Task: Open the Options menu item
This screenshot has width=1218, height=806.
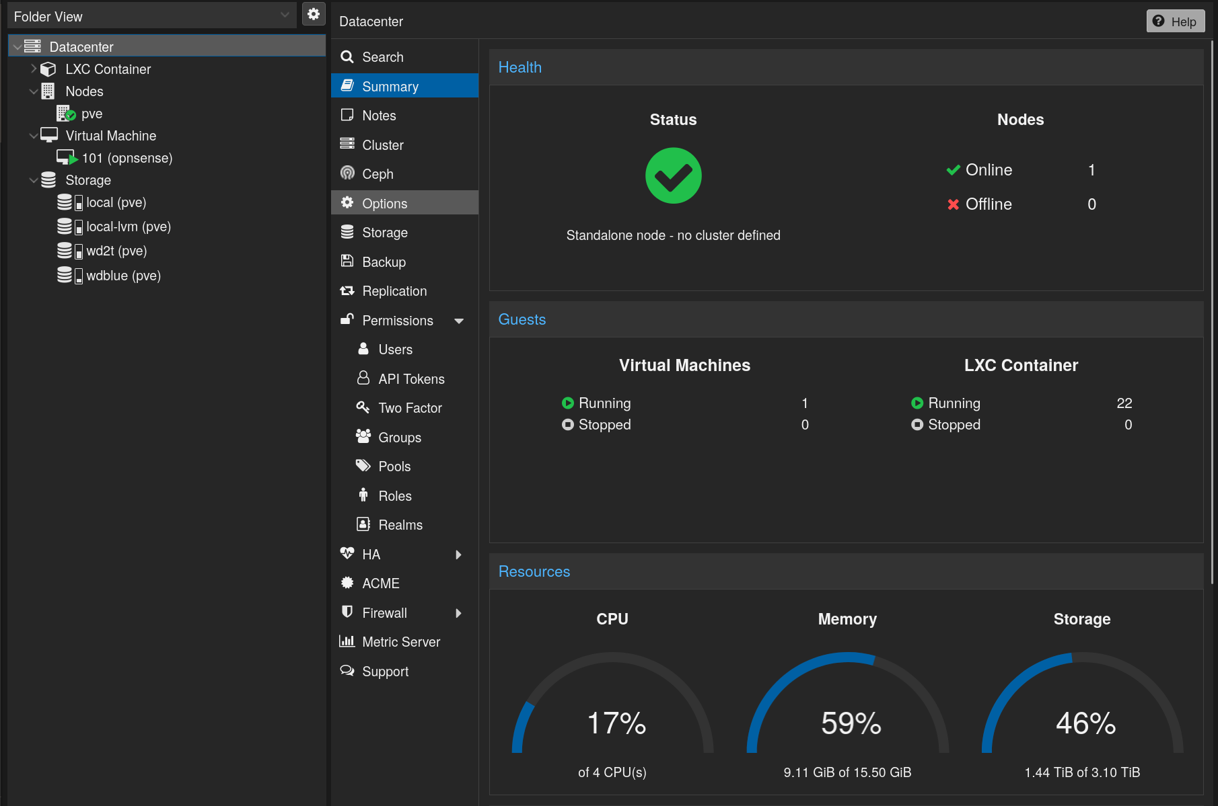Action: click(384, 203)
